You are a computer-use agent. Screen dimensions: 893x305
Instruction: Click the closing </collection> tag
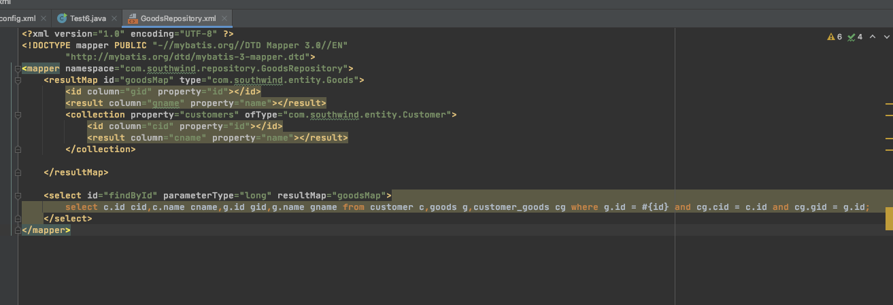click(x=101, y=149)
